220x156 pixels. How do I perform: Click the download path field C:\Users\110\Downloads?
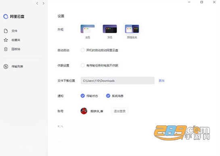[117, 80]
